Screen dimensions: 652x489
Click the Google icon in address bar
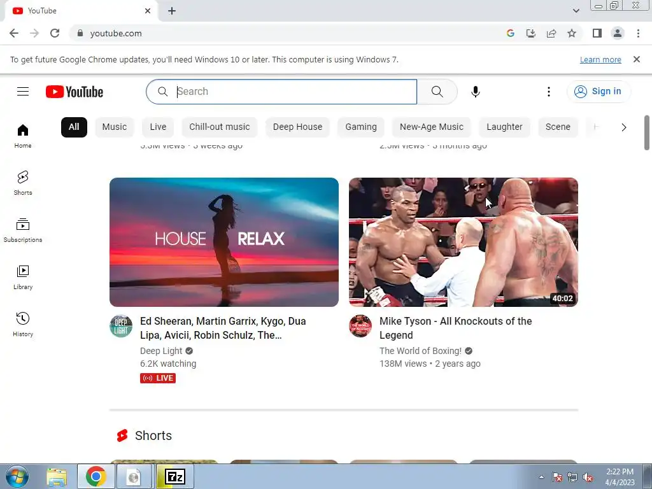(x=511, y=33)
